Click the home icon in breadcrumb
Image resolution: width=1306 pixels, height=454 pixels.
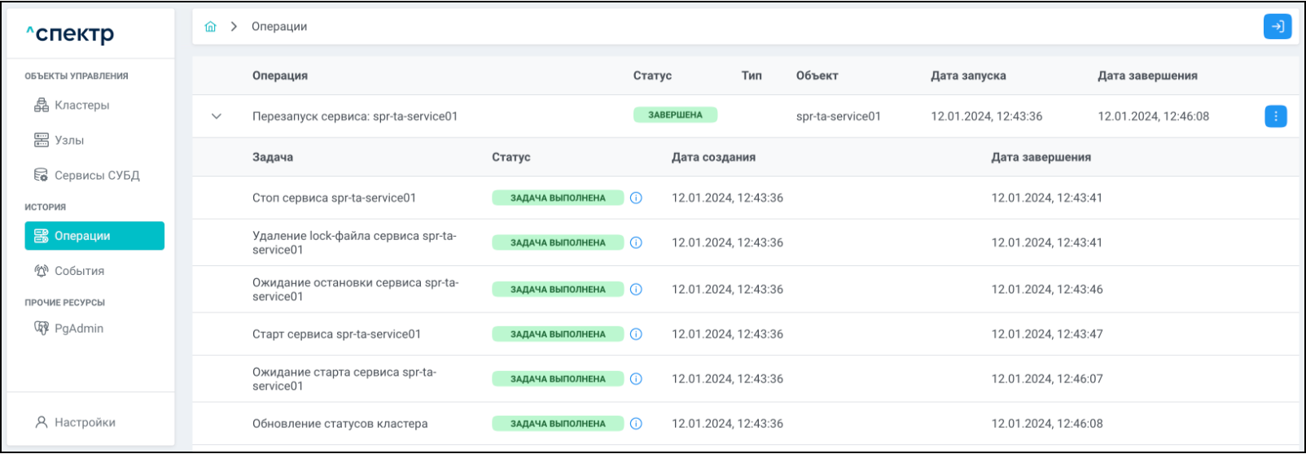211,27
